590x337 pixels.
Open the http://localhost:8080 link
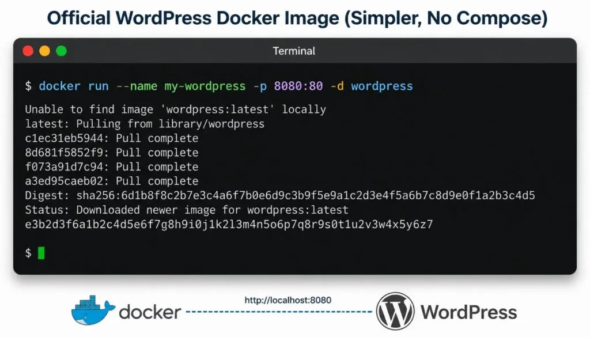(x=288, y=300)
